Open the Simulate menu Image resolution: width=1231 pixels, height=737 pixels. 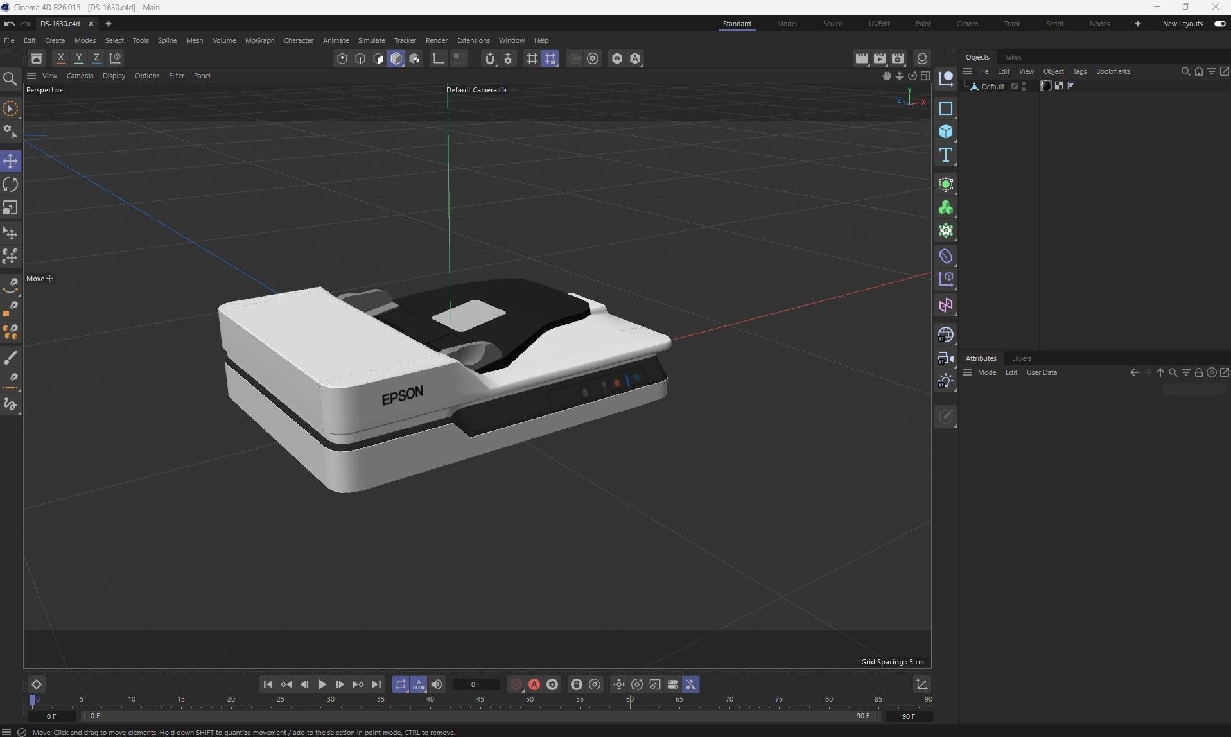(371, 40)
